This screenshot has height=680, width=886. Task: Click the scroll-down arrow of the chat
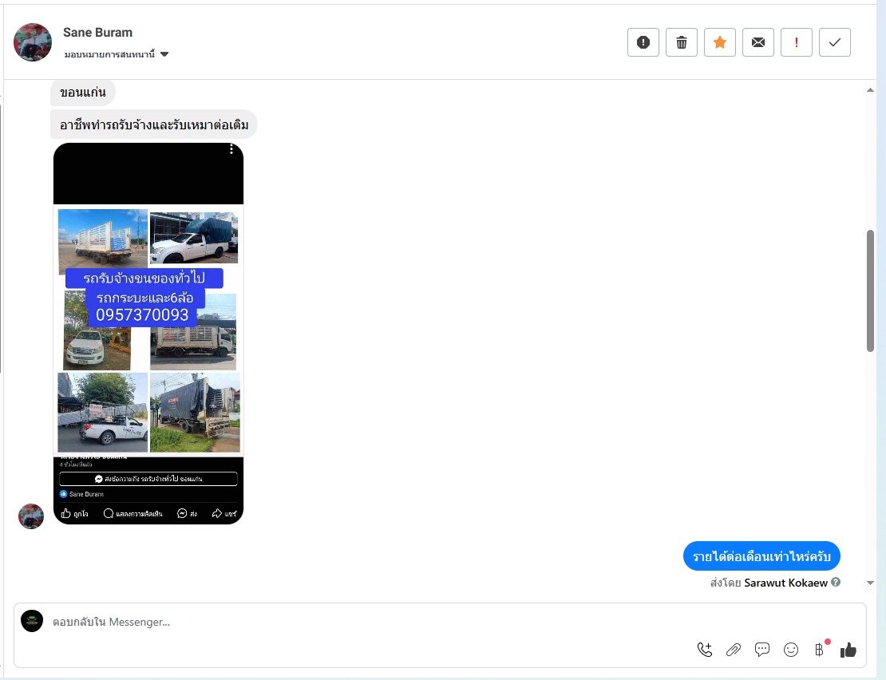pos(870,583)
